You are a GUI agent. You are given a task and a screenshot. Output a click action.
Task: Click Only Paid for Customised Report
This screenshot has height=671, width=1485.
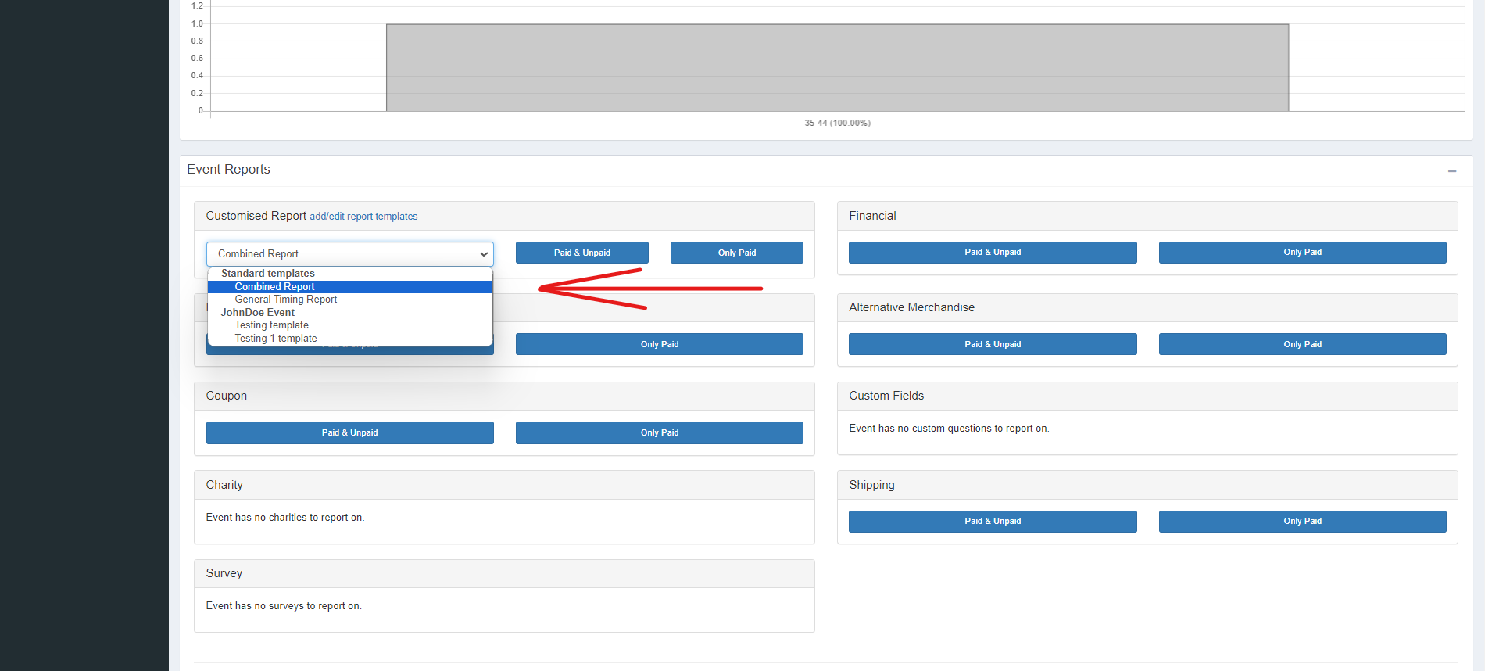pos(737,253)
